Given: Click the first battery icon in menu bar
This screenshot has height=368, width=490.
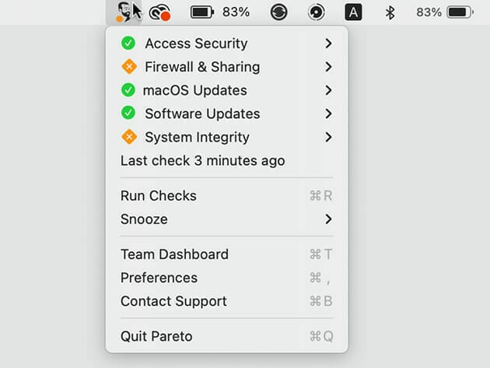Looking at the screenshot, I should coord(202,12).
